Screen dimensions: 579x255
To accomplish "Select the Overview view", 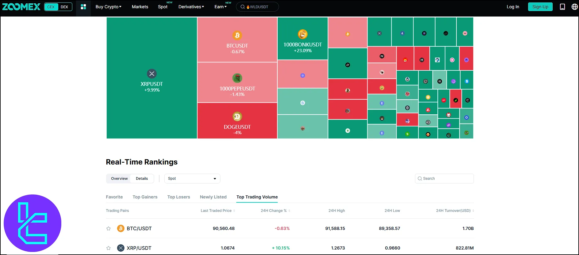I will point(119,179).
